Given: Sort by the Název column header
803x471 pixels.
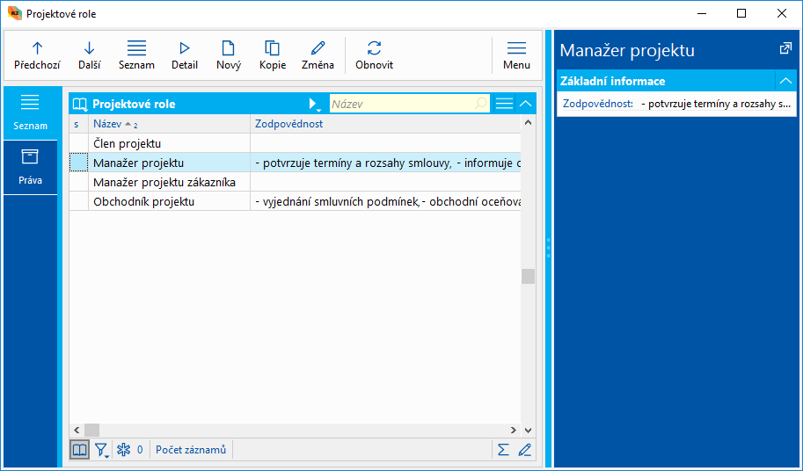Looking at the screenshot, I should 169,124.
